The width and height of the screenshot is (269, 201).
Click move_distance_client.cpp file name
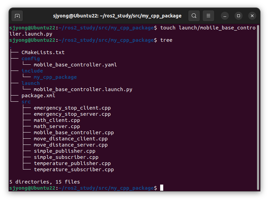(x=71, y=139)
